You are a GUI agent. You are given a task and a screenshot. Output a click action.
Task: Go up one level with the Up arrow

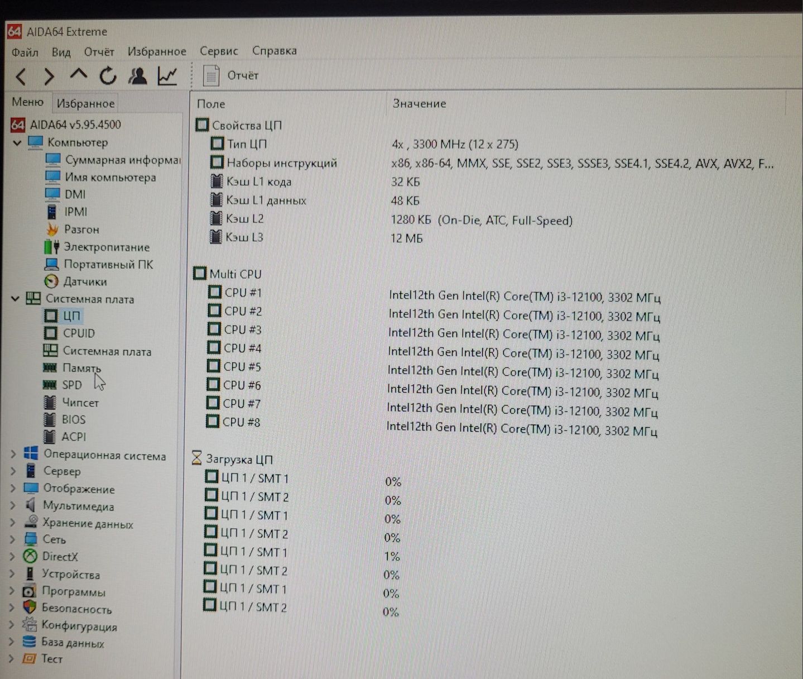(x=79, y=74)
